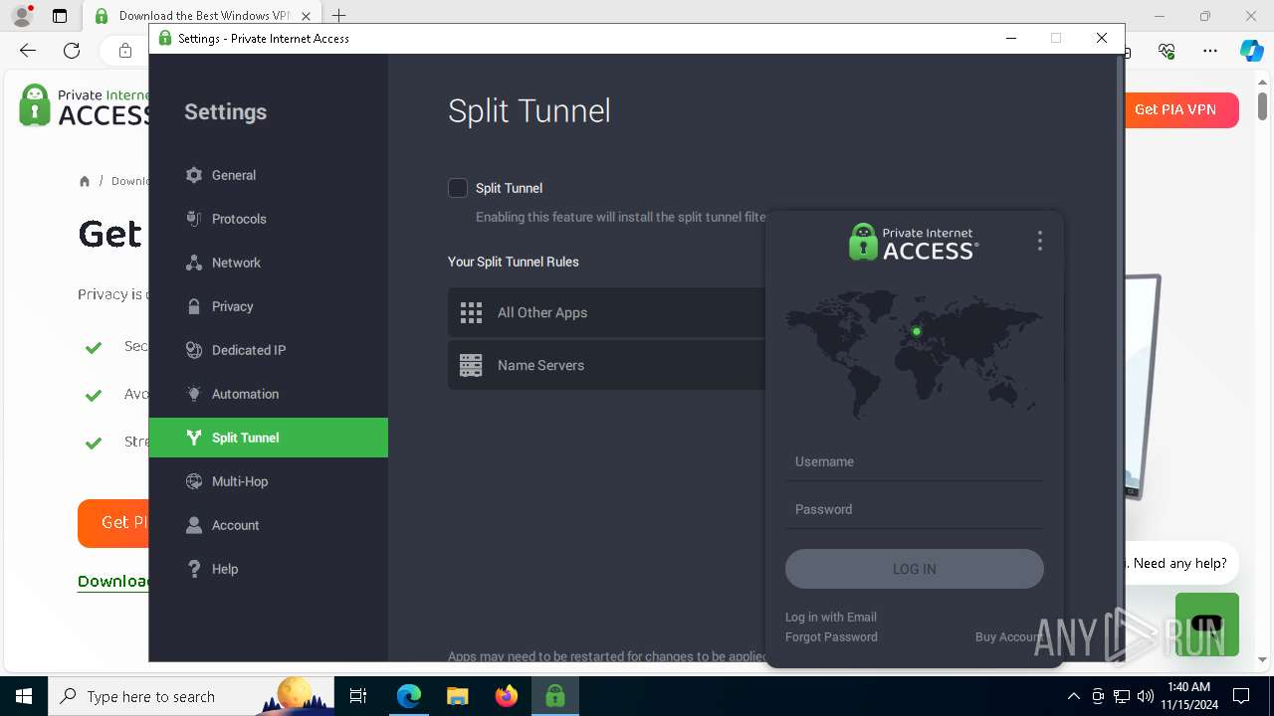Click Forgot Password link

coord(831,637)
